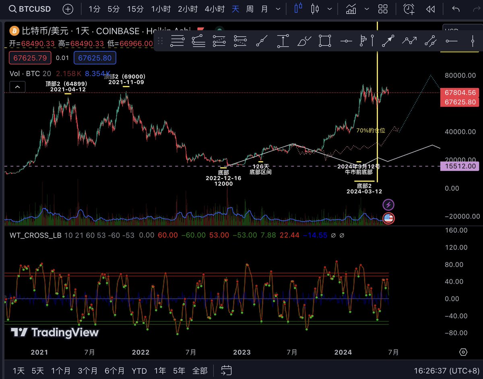This screenshot has height=379, width=483.
Task: Select the plain horizontal line tool
Action: [x=452, y=40]
